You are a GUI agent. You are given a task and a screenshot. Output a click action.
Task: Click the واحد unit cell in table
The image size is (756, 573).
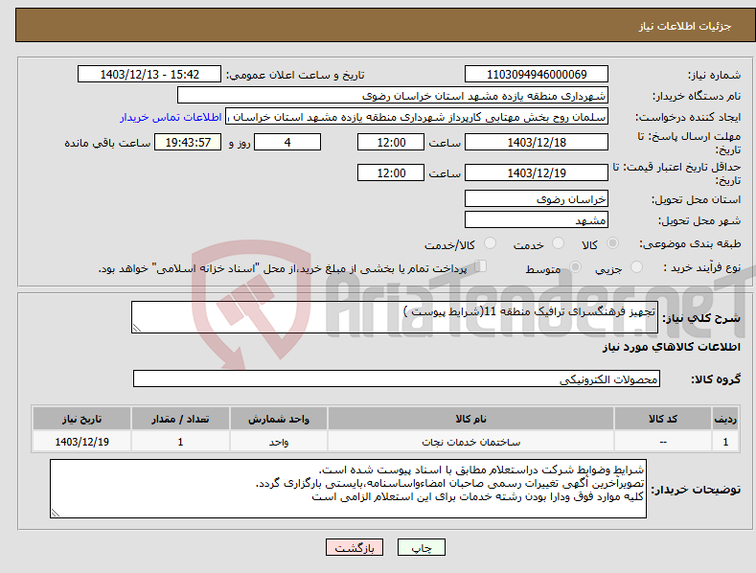[279, 442]
